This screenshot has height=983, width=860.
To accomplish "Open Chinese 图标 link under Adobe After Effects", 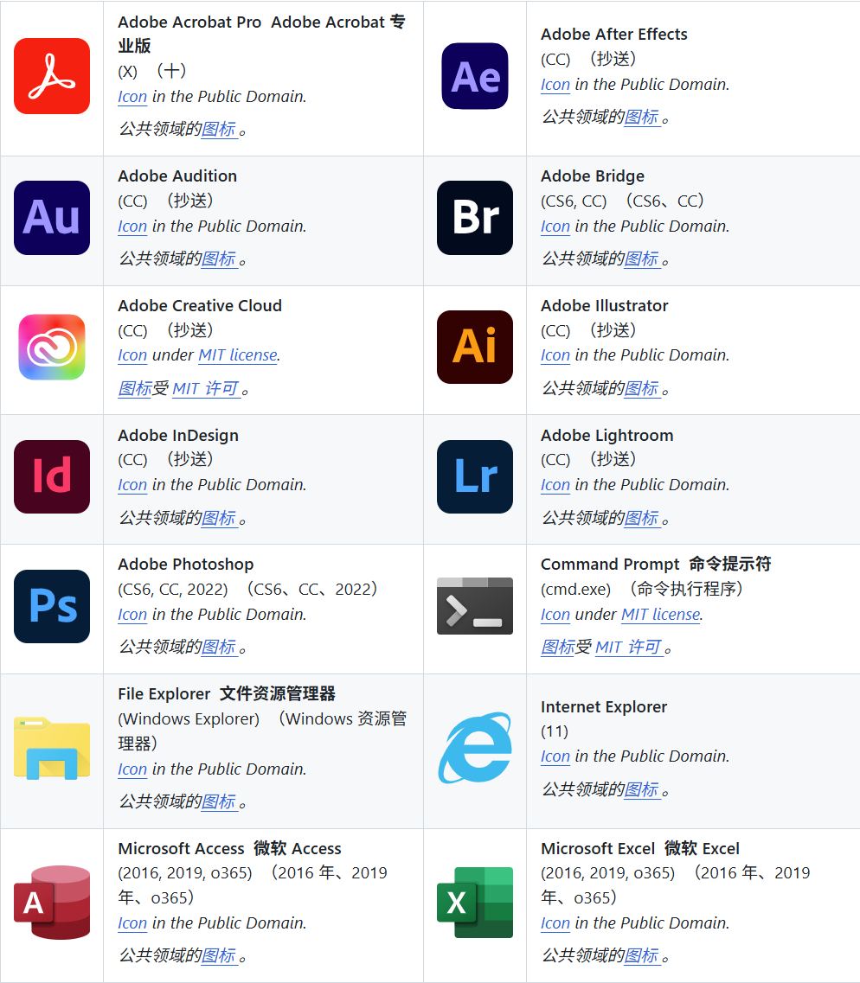I will [x=642, y=118].
